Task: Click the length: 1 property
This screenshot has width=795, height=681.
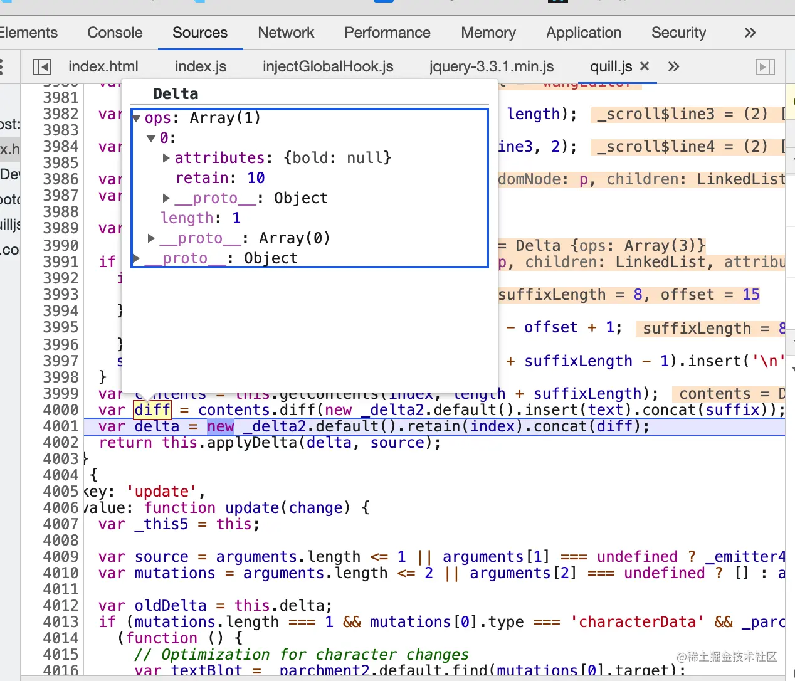Action: [x=201, y=218]
